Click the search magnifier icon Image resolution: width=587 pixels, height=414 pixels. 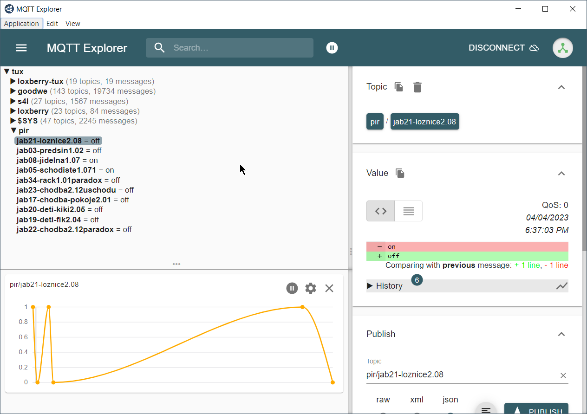click(x=159, y=48)
